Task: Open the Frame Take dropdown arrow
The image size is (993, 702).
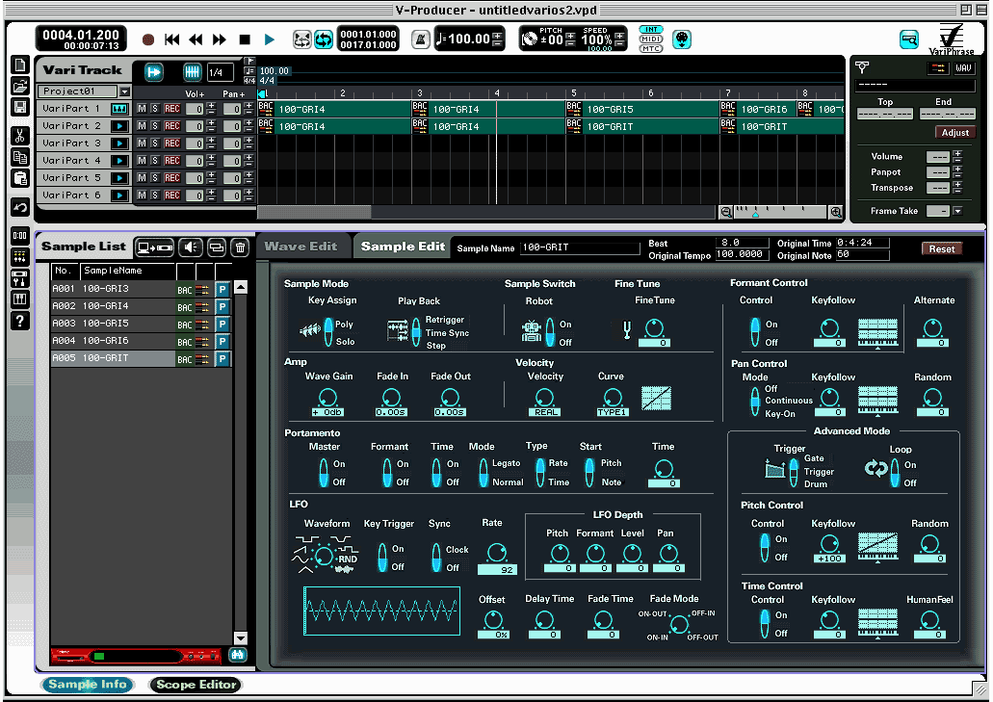Action: pyautogui.click(x=957, y=211)
